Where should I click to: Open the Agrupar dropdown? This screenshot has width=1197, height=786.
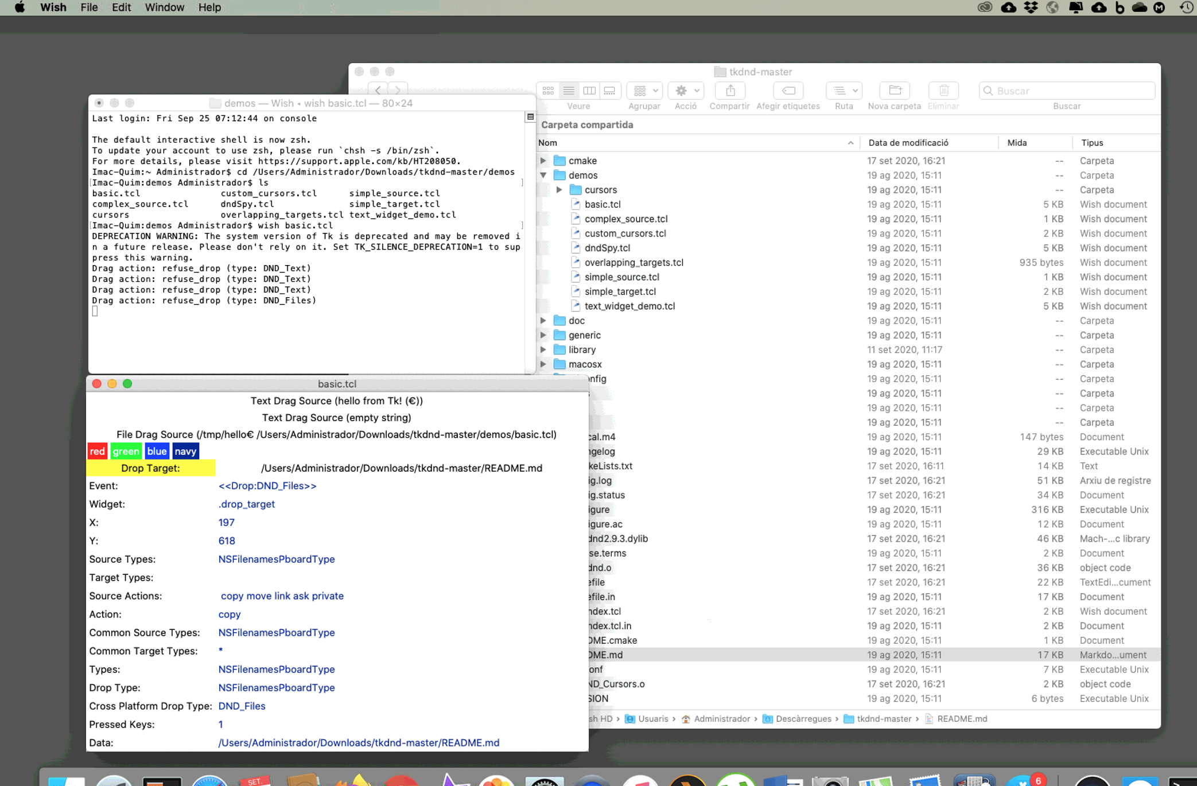pos(644,90)
